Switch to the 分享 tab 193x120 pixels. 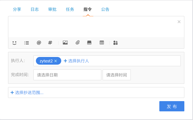[x=17, y=9]
